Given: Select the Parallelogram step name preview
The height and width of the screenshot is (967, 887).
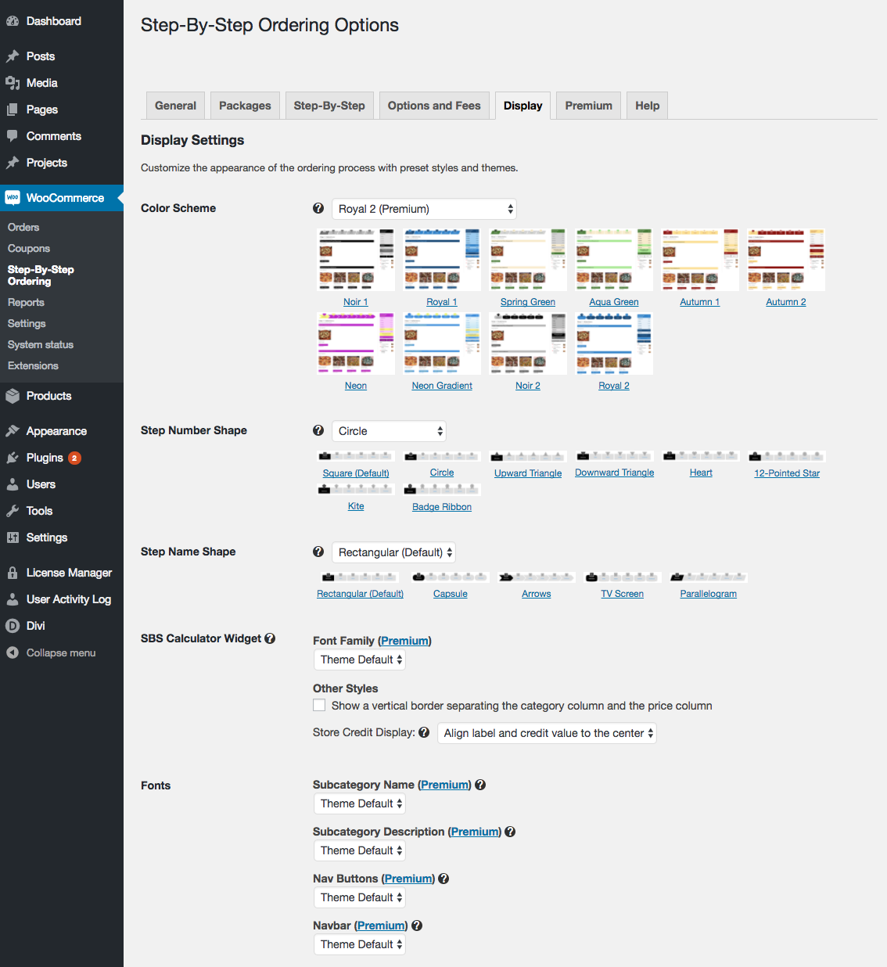Looking at the screenshot, I should pyautogui.click(x=709, y=577).
